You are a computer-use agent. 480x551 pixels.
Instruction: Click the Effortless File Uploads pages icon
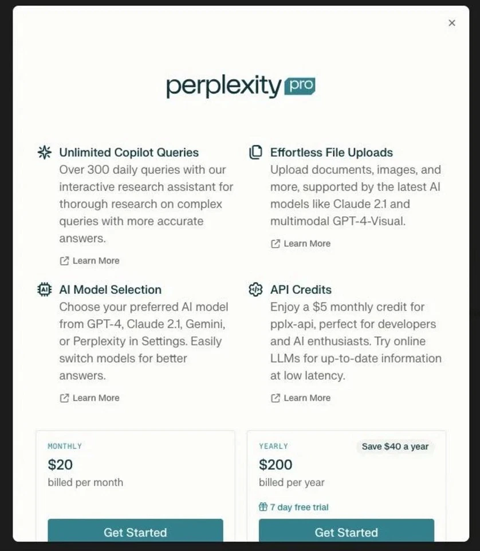[x=255, y=152]
